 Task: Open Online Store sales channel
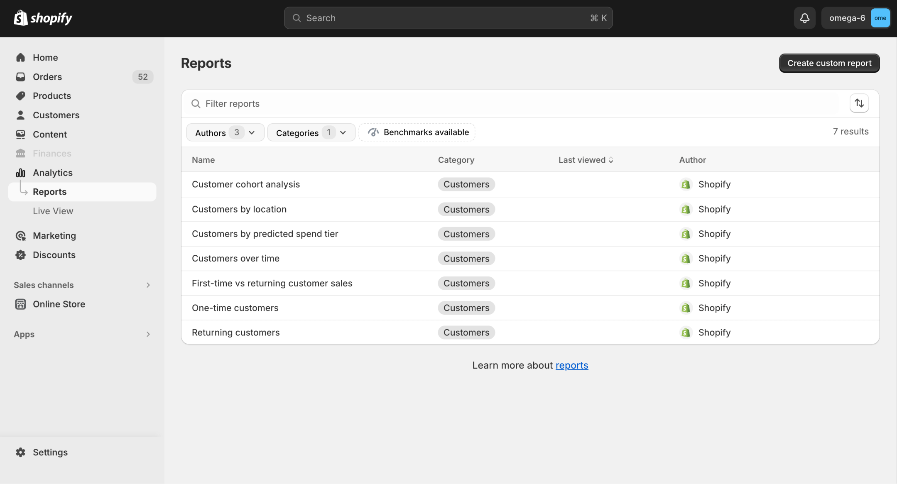pyautogui.click(x=59, y=304)
